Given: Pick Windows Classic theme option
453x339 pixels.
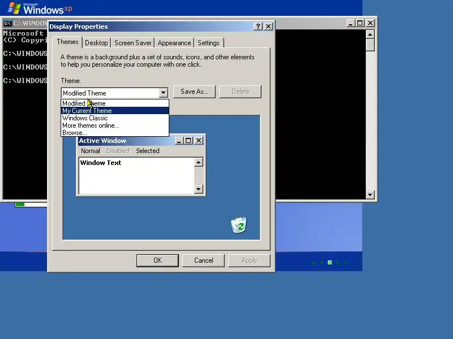Looking at the screenshot, I should 115,118.
